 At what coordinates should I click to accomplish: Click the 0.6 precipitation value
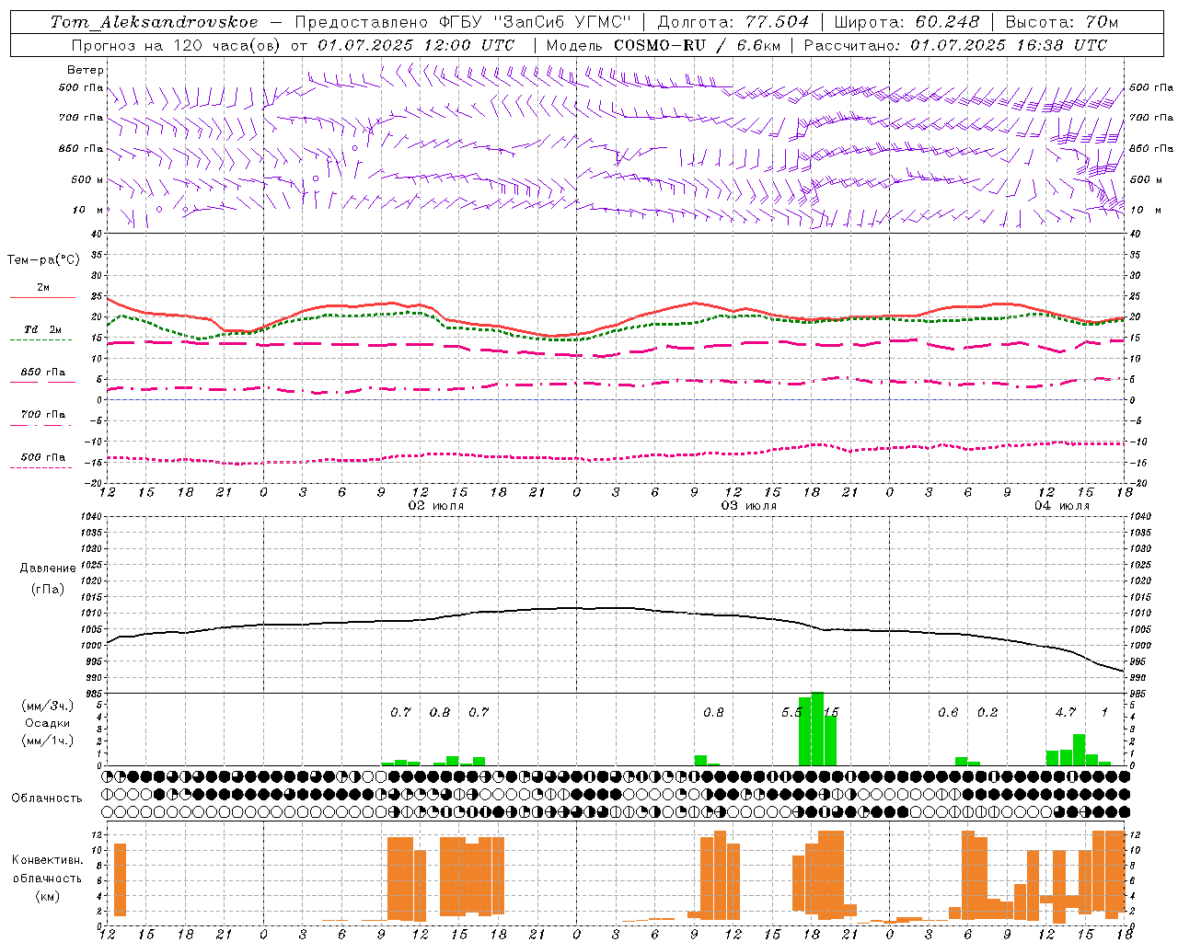tap(948, 712)
